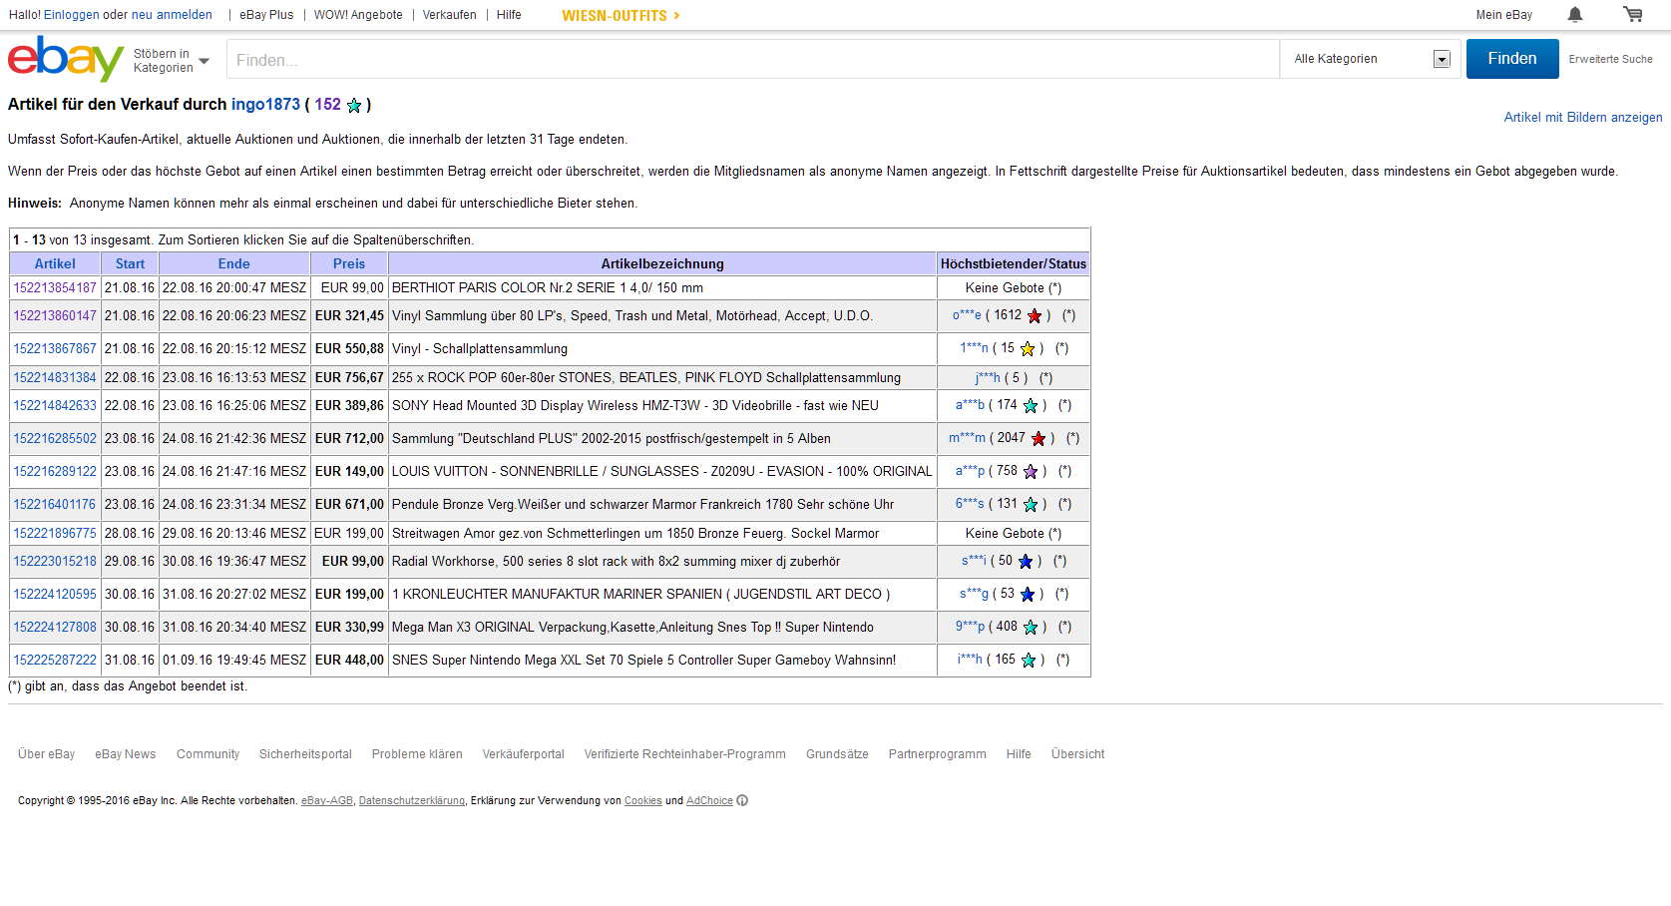Open the notifications bell icon
This screenshot has height=906, width=1671.
[x=1575, y=15]
